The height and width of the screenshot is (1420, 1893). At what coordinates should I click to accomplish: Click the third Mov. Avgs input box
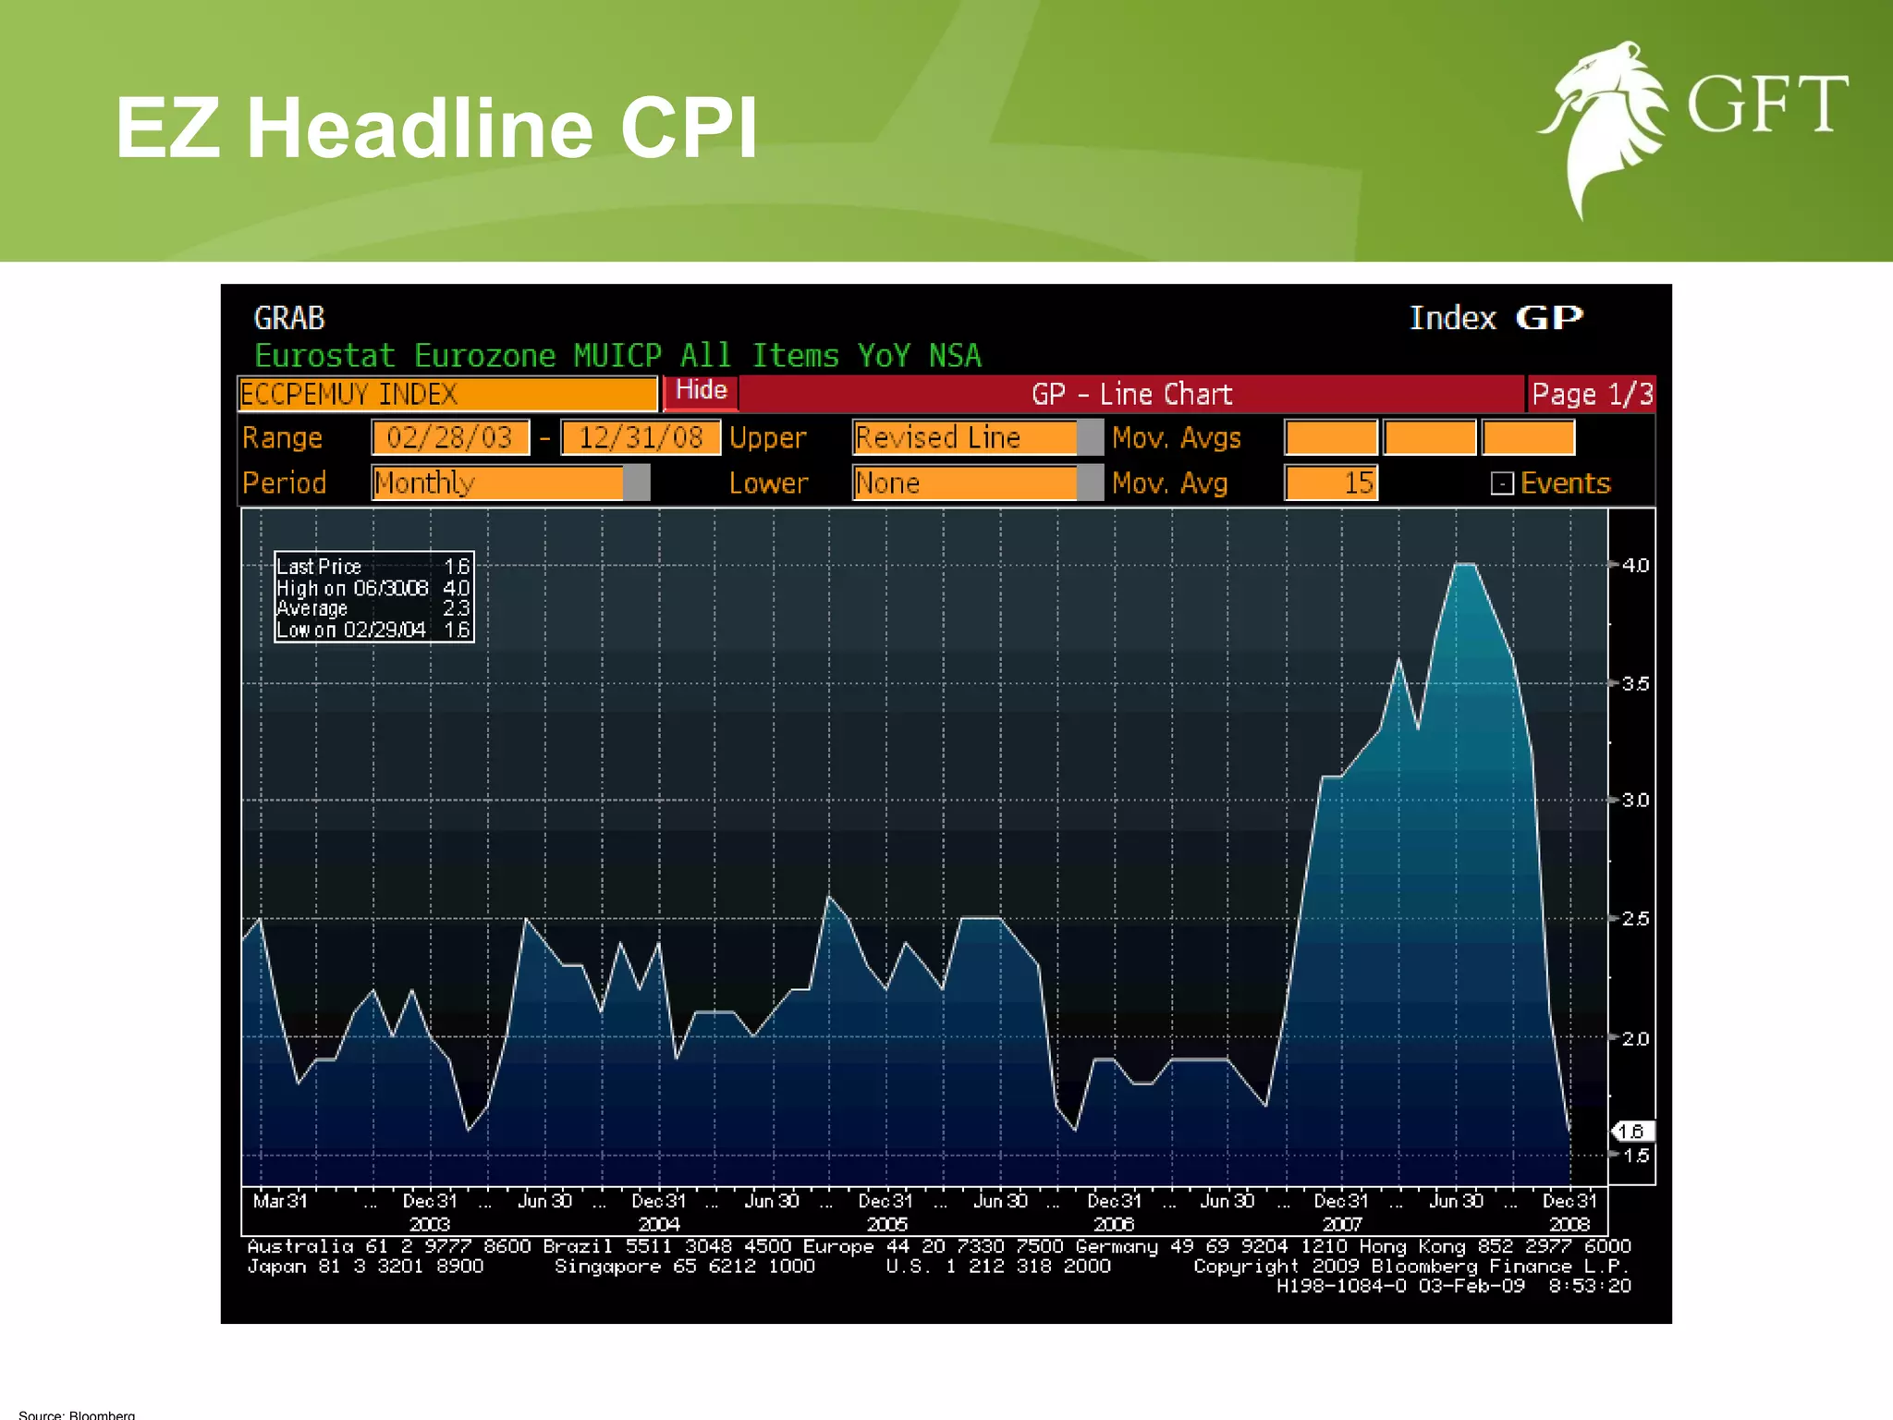[x=1529, y=437]
